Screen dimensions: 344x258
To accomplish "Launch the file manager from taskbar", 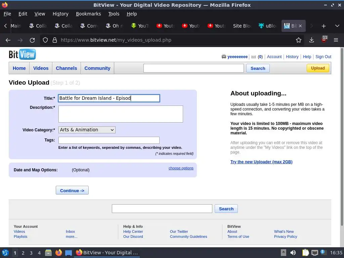I will point(48,253).
